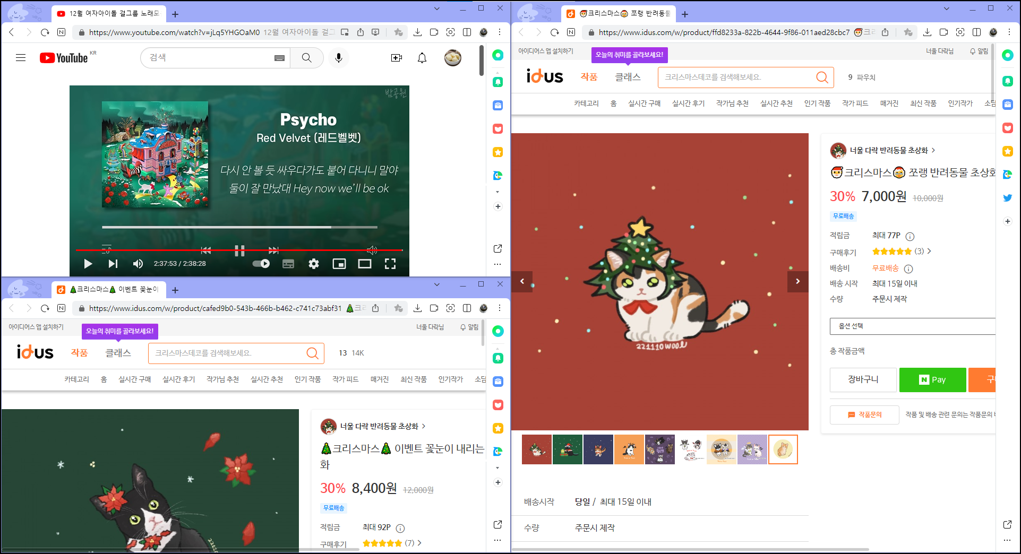
Task: Open 실시간 구매 in right idus window
Action: [644, 103]
